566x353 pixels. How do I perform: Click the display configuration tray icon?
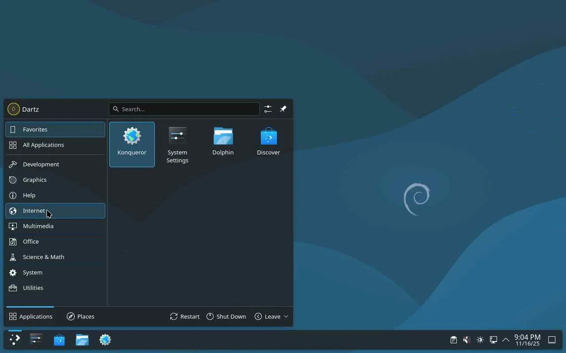(493, 340)
